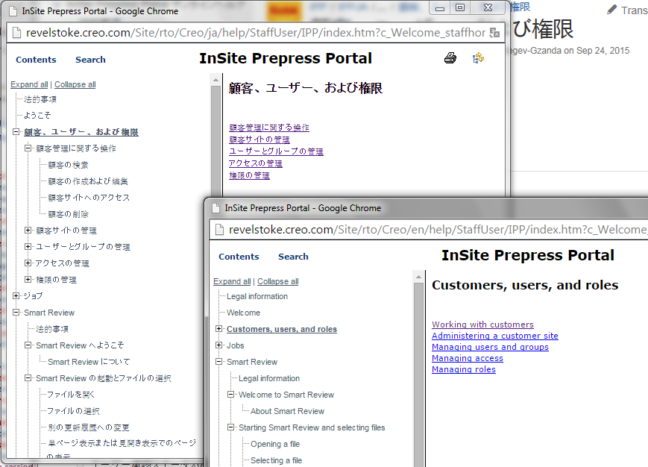This screenshot has height=467, width=648.
Task: Open the Managing users and groups link
Action: coord(490,347)
